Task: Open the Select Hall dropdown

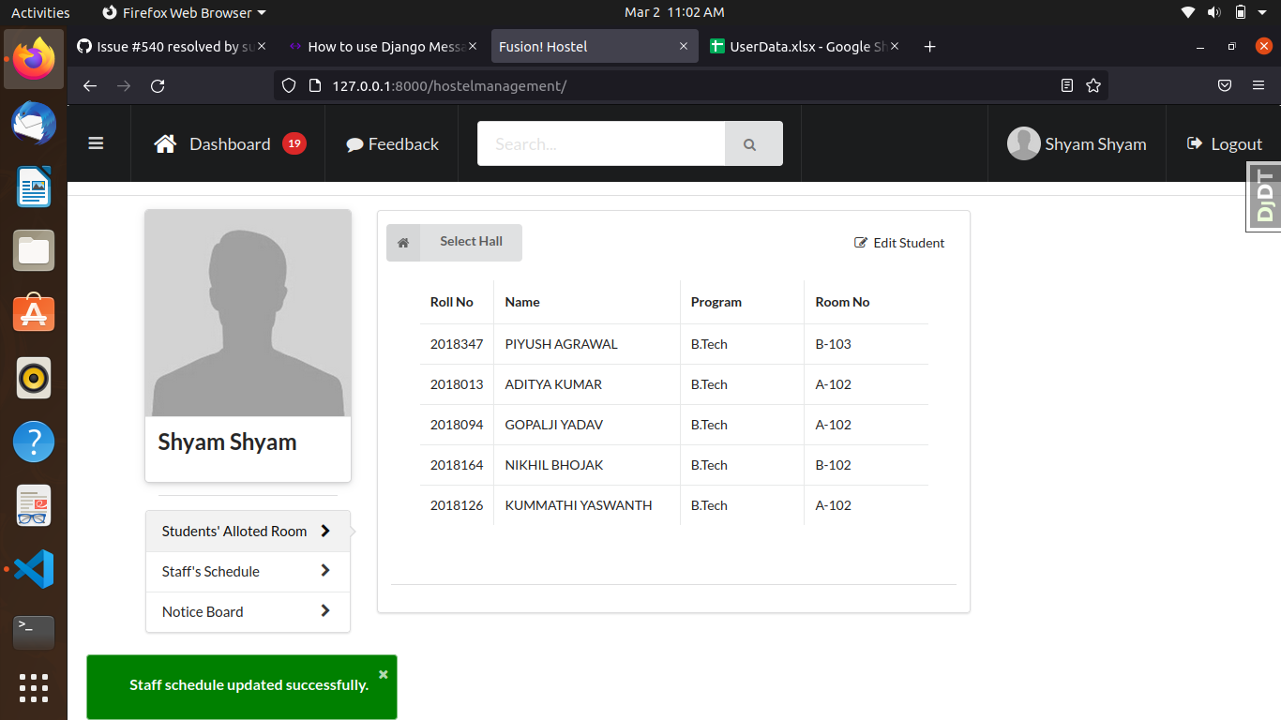Action: [x=454, y=243]
